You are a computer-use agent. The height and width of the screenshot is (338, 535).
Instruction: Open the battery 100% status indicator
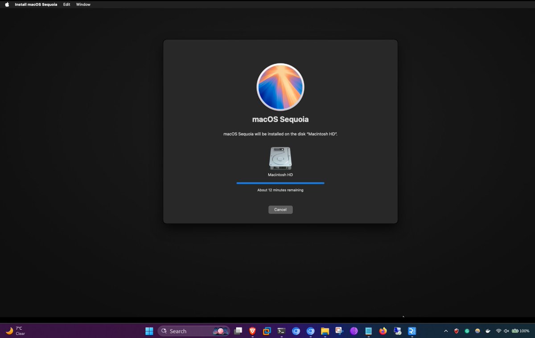pyautogui.click(x=520, y=331)
